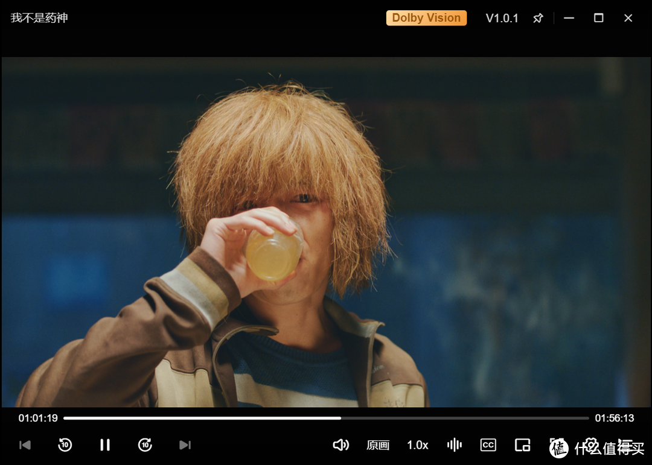Screen dimensions: 652x465
Task: Skip to the next video
Action: click(x=185, y=445)
